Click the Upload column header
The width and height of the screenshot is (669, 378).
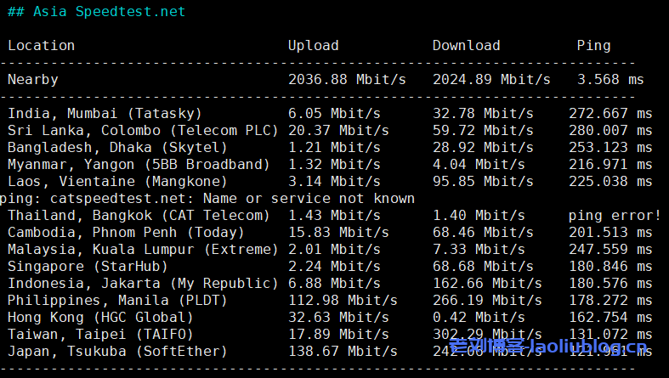point(313,46)
